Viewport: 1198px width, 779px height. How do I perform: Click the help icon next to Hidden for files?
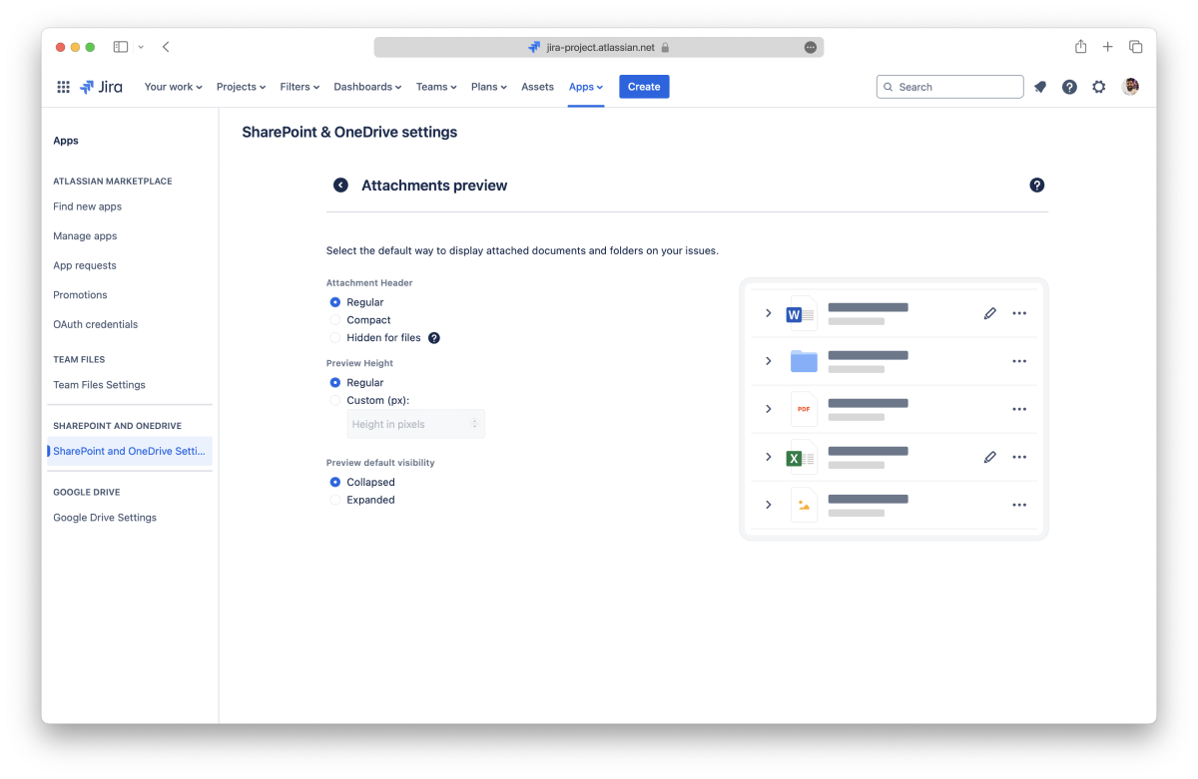[x=434, y=338]
